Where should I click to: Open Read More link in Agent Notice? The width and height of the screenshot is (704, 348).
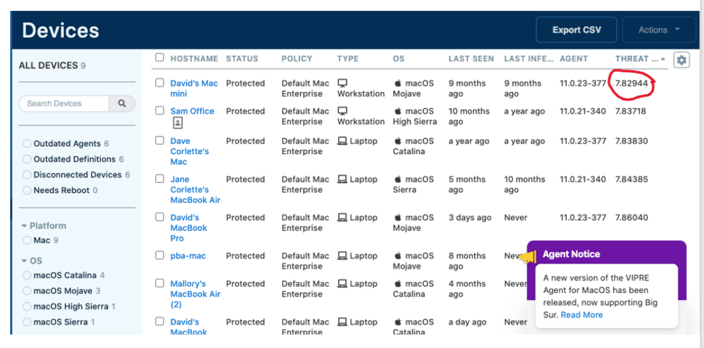[x=582, y=315]
